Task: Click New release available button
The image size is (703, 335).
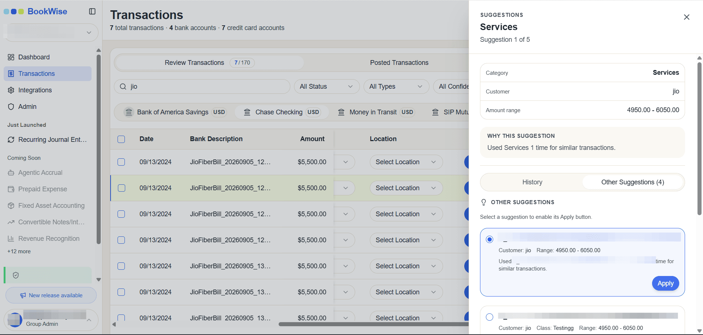Action: [x=51, y=295]
